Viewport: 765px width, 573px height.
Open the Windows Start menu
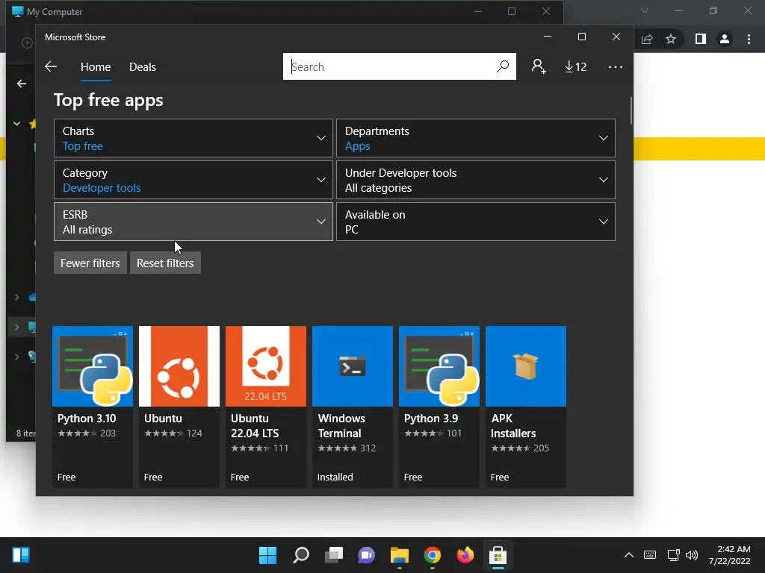pos(267,555)
